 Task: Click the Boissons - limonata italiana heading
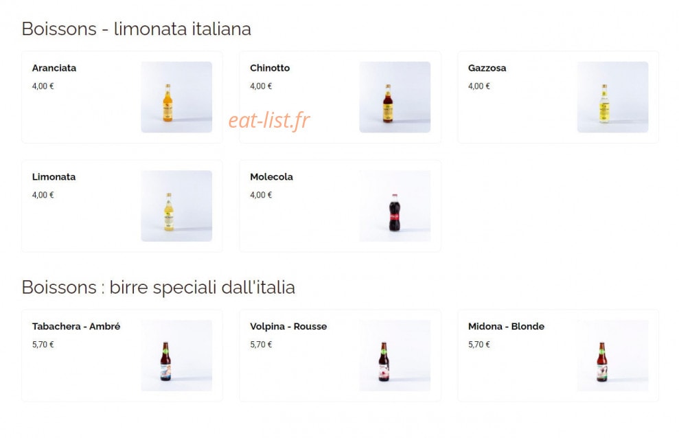(137, 29)
